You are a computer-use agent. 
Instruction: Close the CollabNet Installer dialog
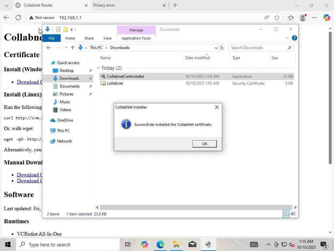[217, 107]
